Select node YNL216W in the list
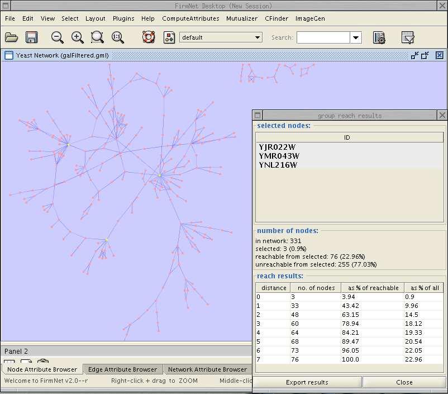The width and height of the screenshot is (448, 394). point(350,165)
